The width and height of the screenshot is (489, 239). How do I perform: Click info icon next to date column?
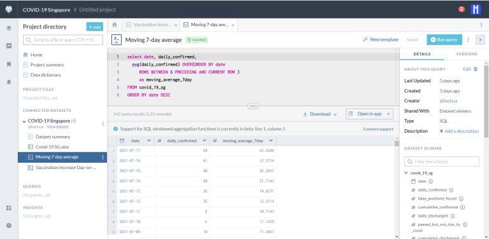pos(430,181)
